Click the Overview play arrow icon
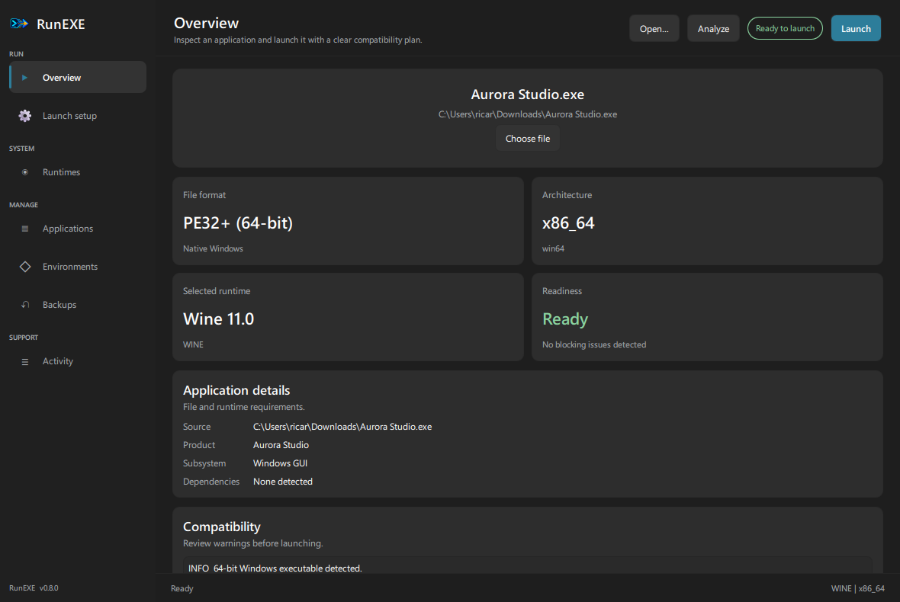The width and height of the screenshot is (900, 602). [24, 78]
